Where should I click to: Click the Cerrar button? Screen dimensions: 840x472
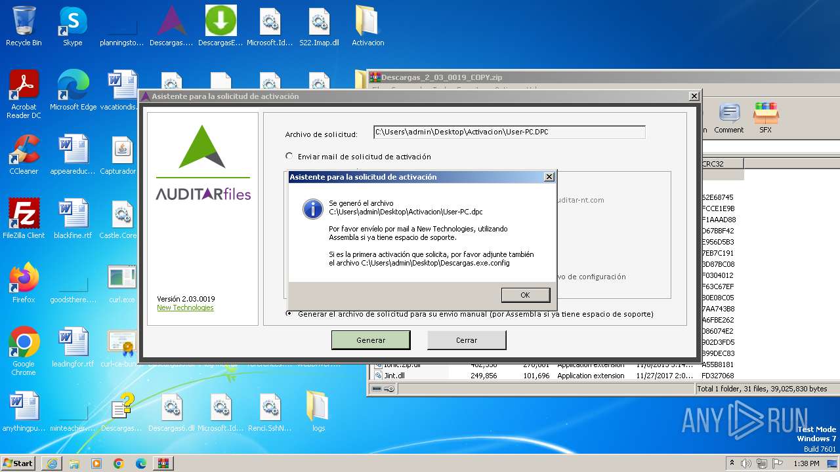[x=467, y=340]
